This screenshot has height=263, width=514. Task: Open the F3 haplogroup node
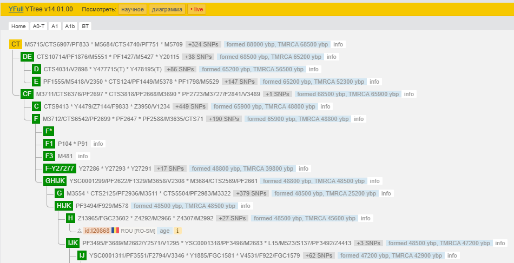[x=49, y=157]
